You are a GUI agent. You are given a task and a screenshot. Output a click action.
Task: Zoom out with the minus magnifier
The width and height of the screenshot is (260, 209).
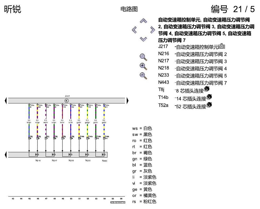(x=144, y=76)
